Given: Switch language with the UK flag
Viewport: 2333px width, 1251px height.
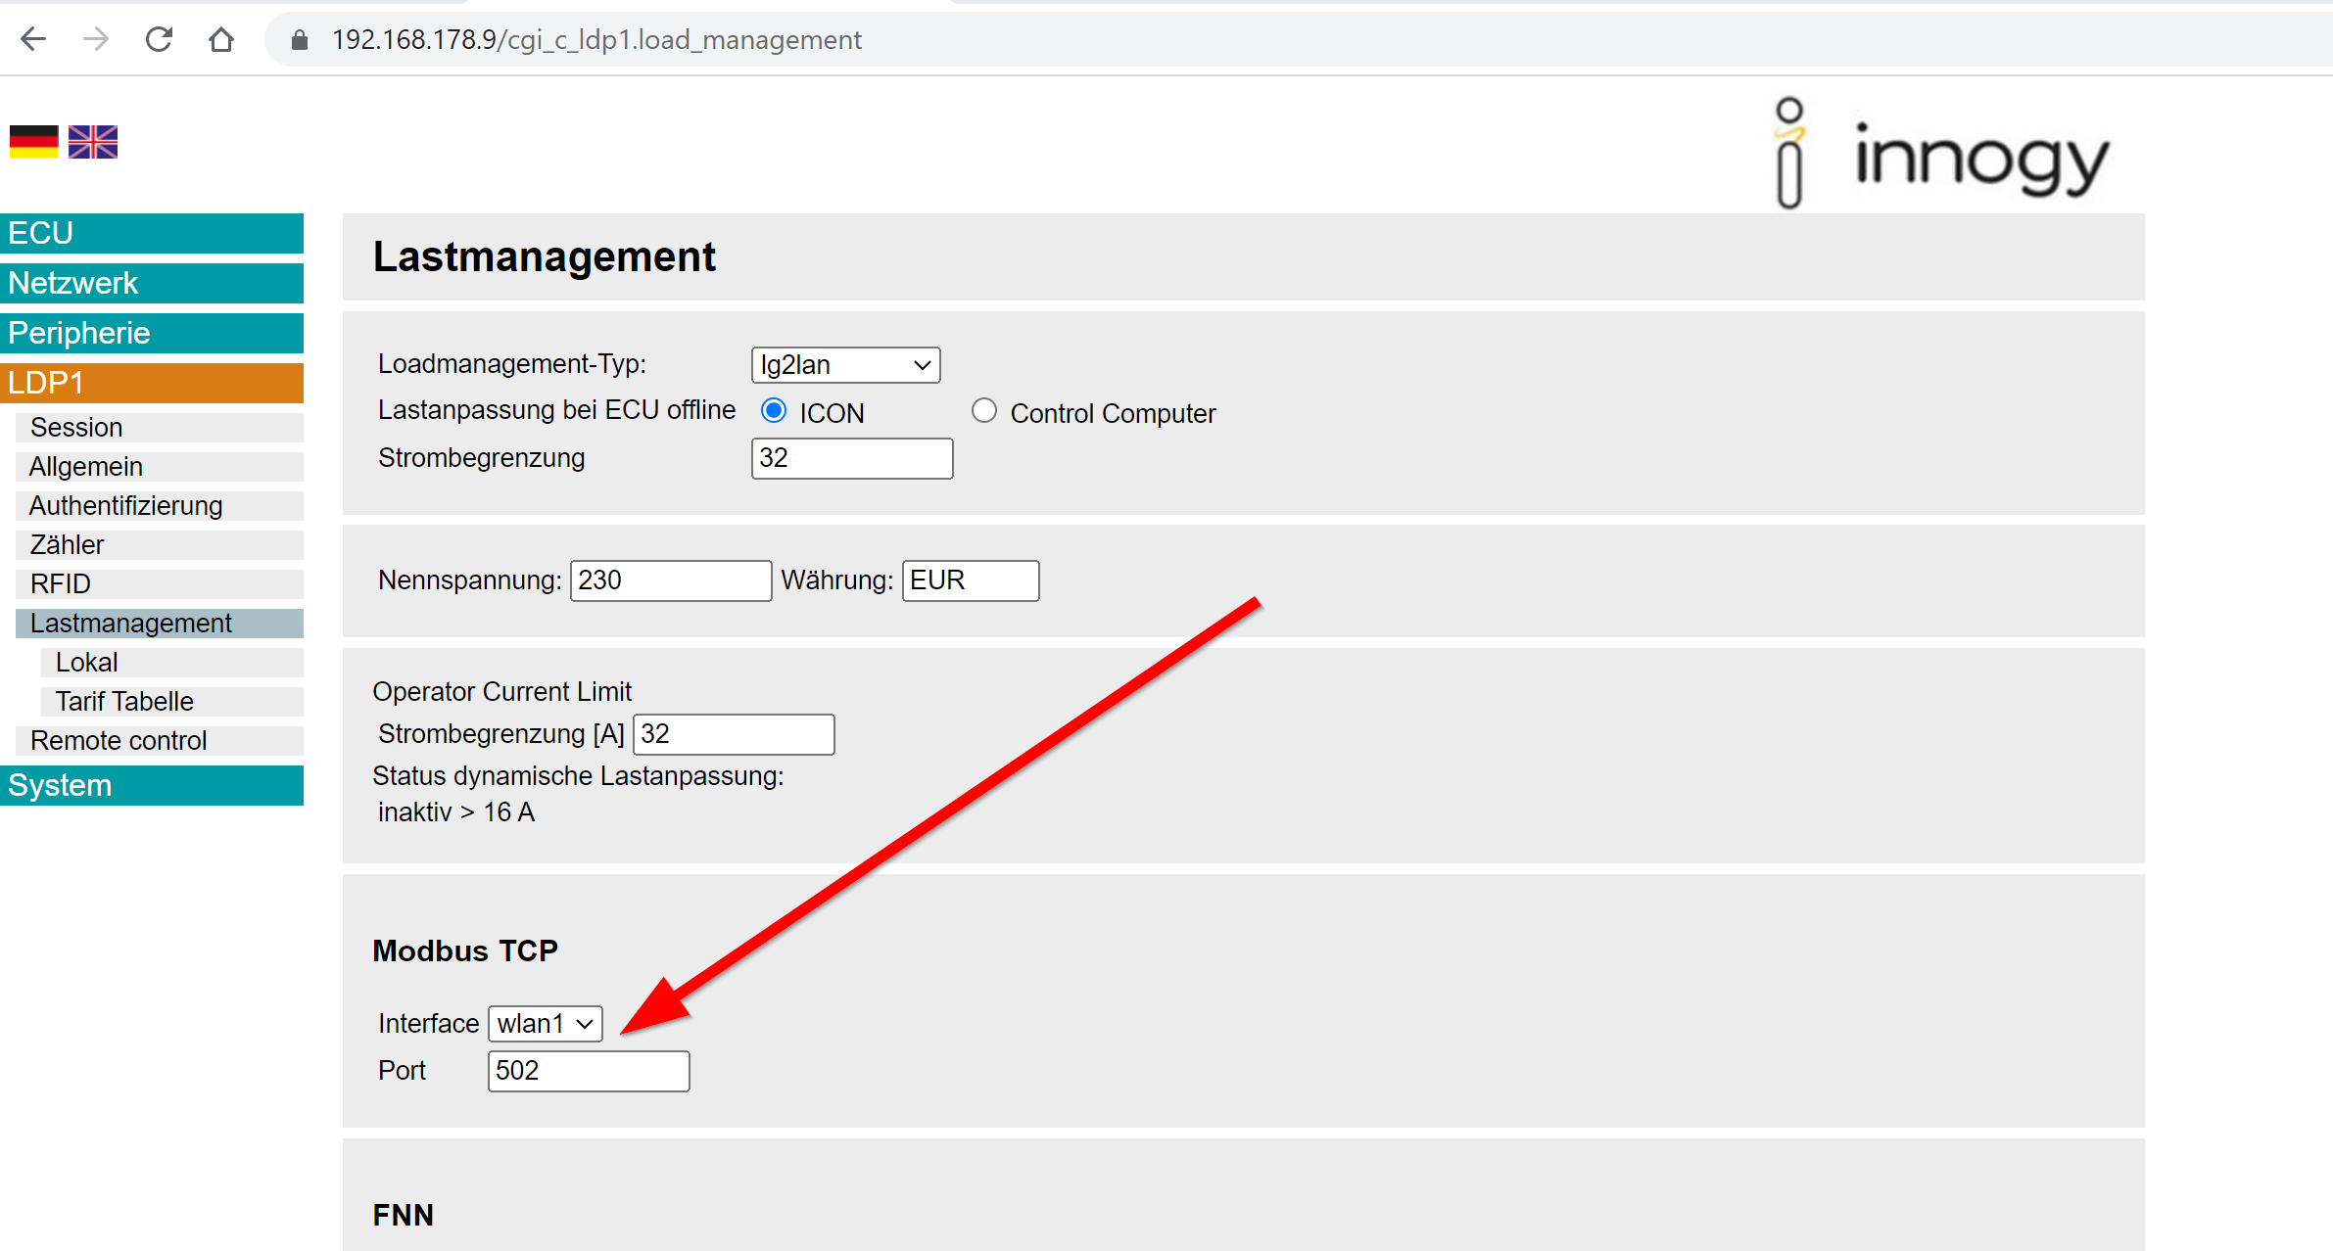Looking at the screenshot, I should click(93, 142).
